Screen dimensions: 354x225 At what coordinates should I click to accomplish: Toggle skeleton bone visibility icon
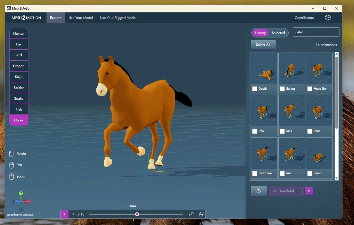pos(191,214)
